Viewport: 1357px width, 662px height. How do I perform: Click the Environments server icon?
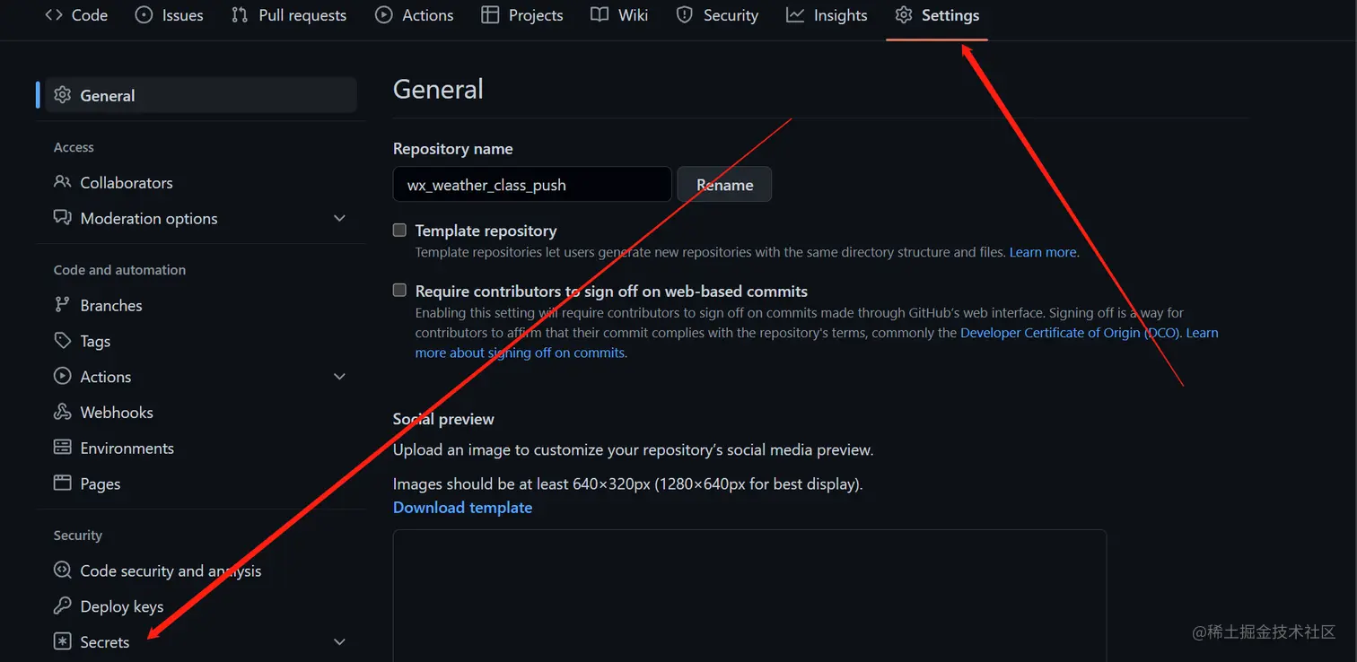click(x=62, y=448)
